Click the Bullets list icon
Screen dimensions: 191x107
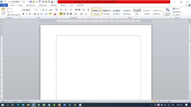click(61, 10)
